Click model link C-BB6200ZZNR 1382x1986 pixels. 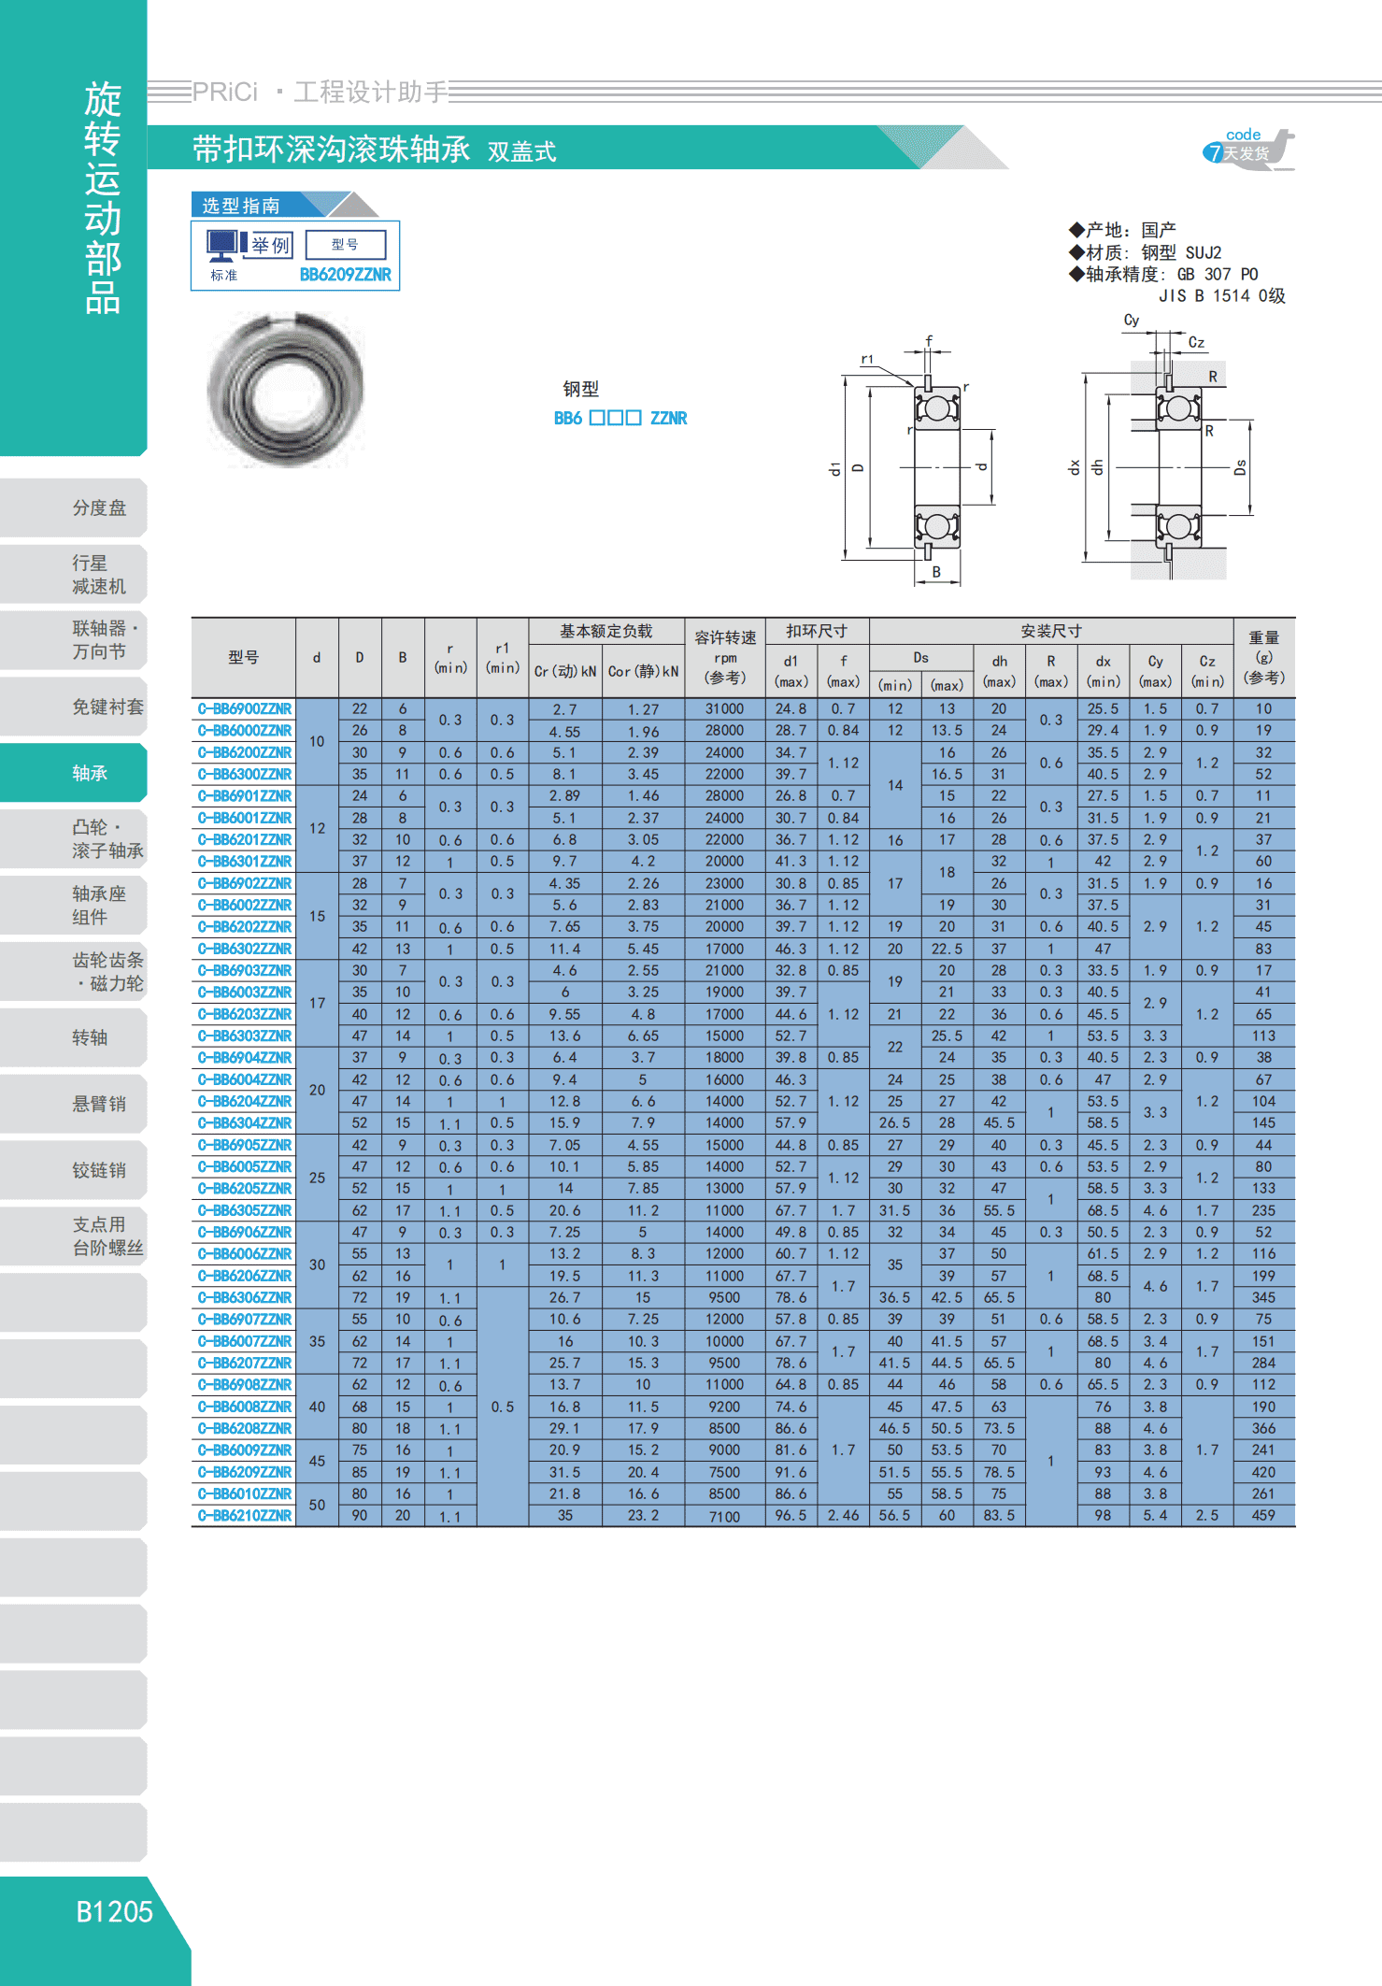(245, 752)
